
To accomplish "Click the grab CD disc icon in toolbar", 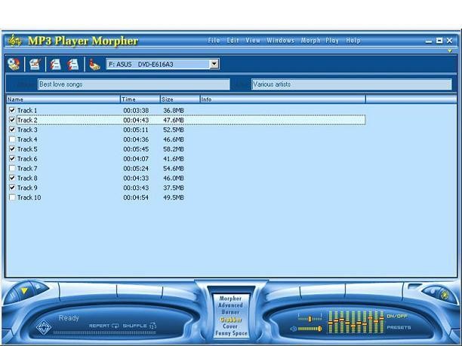I will 14,64.
